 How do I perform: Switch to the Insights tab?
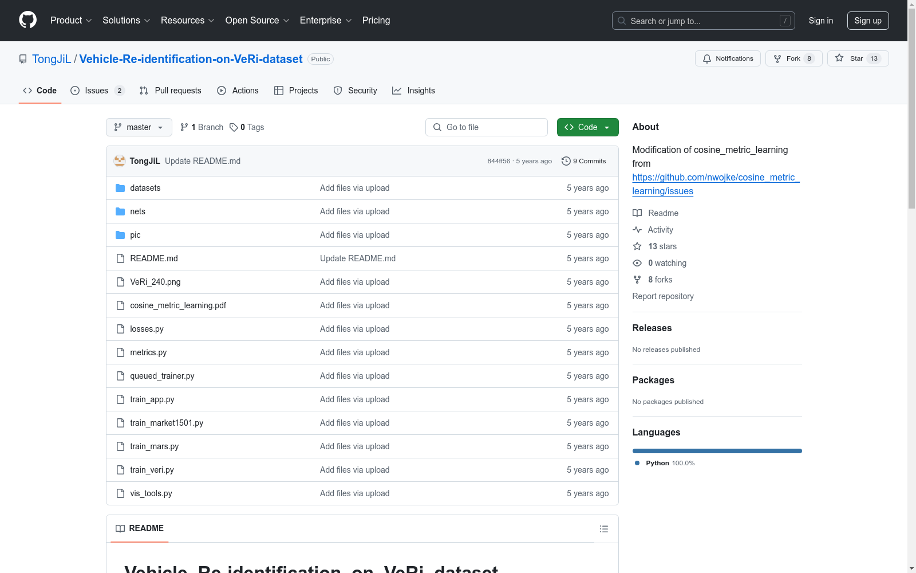414,91
